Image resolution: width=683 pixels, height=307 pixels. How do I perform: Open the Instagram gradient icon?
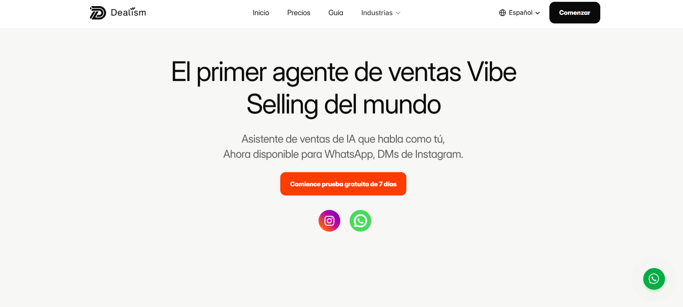pos(329,221)
